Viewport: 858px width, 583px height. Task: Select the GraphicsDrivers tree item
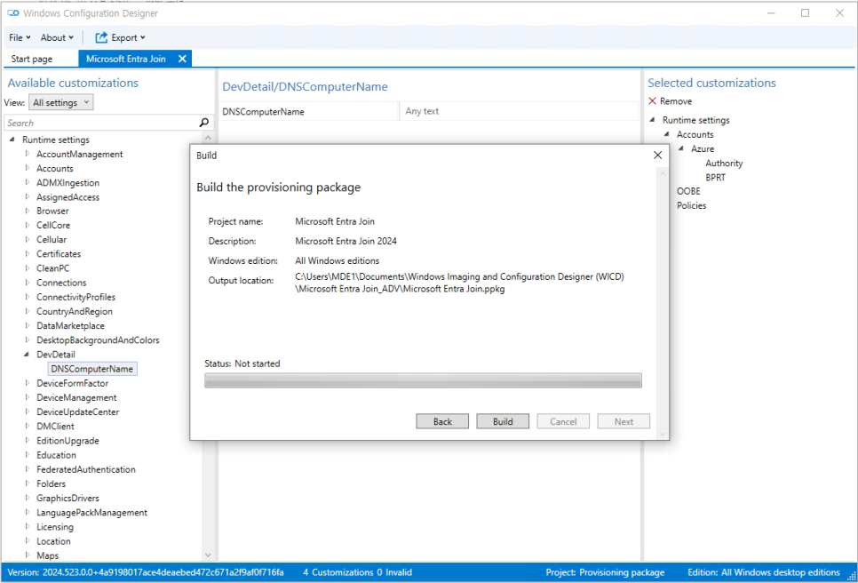68,499
